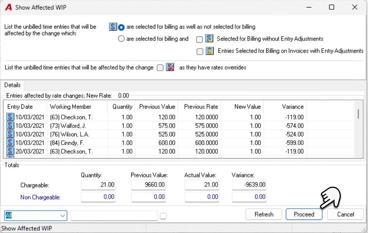Click the New Value column header
The height and width of the screenshot is (233, 368).
point(242,107)
